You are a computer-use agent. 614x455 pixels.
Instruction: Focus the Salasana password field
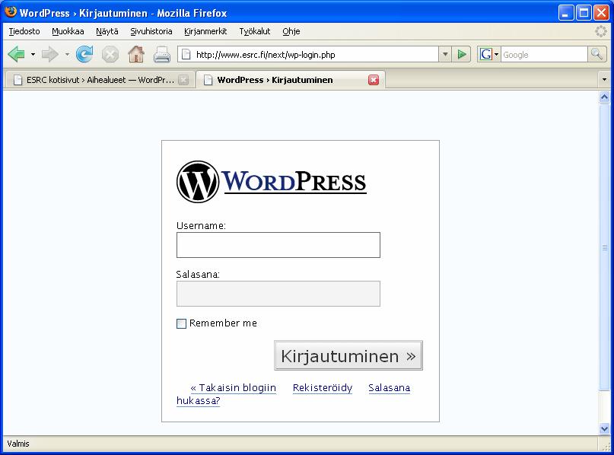click(x=278, y=294)
